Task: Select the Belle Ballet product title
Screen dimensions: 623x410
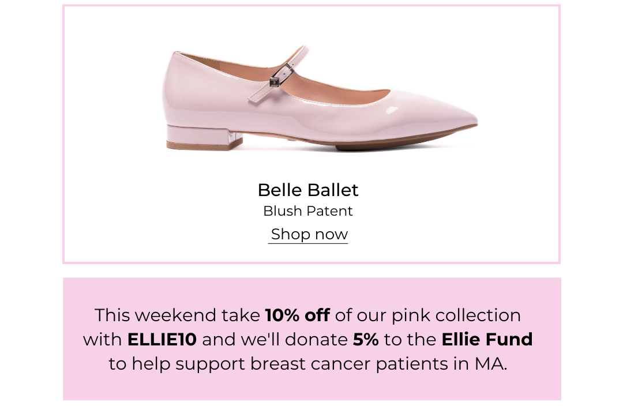Action: [x=308, y=190]
